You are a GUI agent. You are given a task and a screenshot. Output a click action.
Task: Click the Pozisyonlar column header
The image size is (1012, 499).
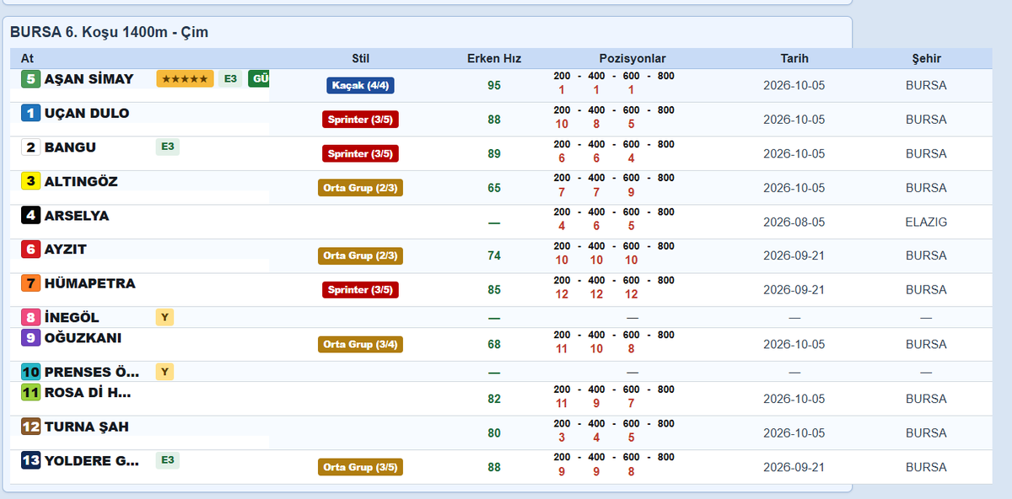coord(632,58)
